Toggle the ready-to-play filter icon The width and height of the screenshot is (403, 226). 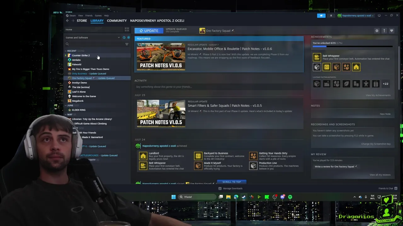(x=128, y=38)
